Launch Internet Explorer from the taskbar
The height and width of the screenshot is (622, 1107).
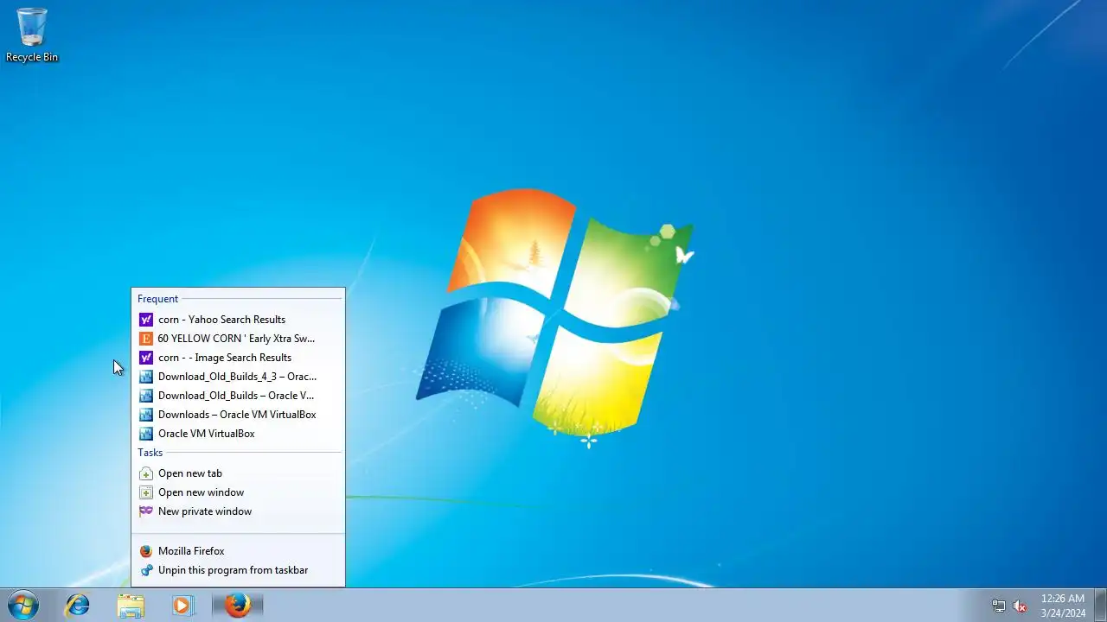(x=77, y=606)
